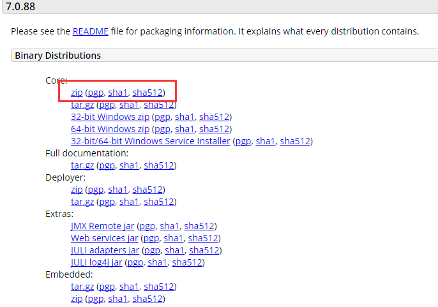Open pgp signature for Core tar.gz
Image resolution: width=438 pixels, height=307 pixels.
107,105
